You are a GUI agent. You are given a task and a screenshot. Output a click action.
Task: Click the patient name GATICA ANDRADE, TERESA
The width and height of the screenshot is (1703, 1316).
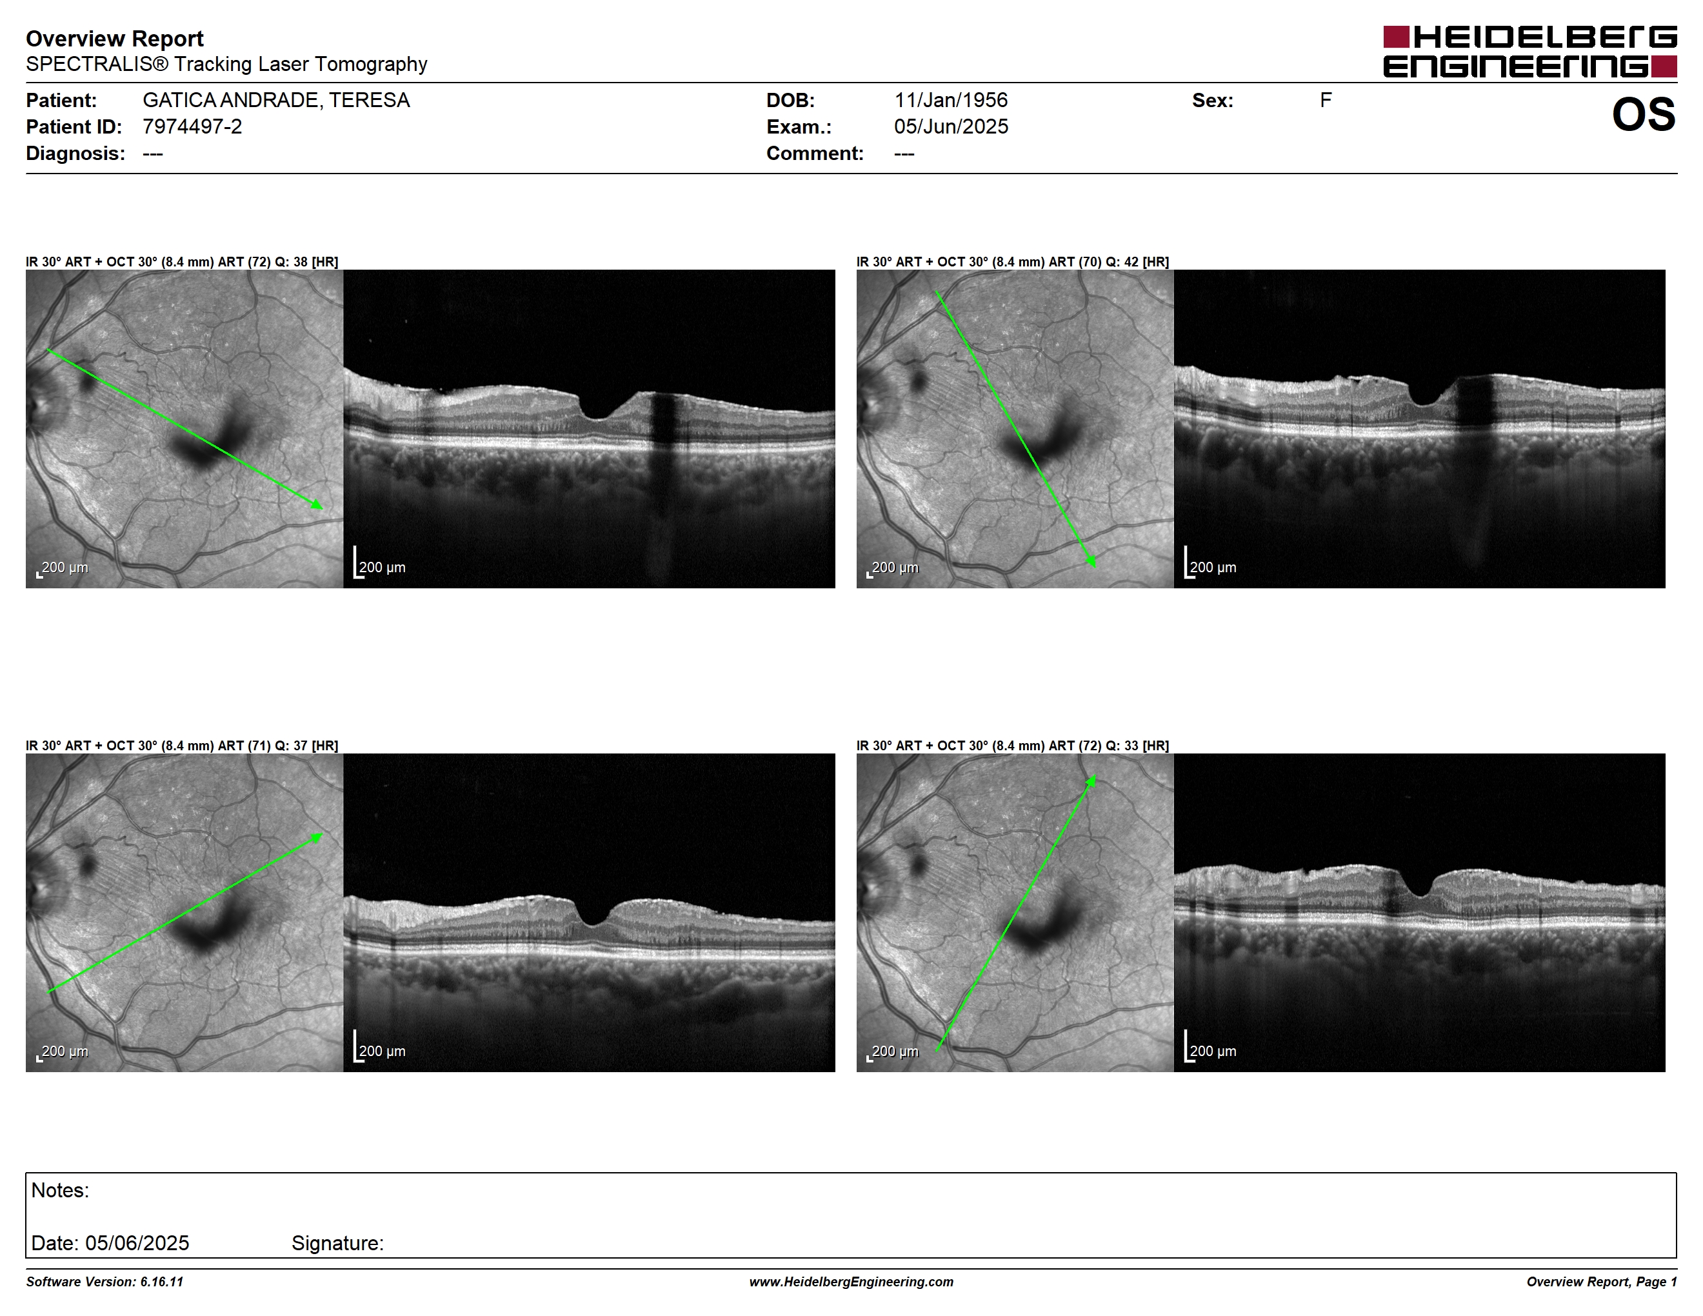pyautogui.click(x=276, y=101)
